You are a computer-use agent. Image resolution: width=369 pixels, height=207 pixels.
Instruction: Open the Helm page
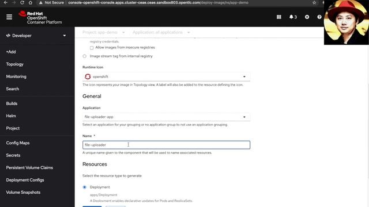(x=11, y=116)
